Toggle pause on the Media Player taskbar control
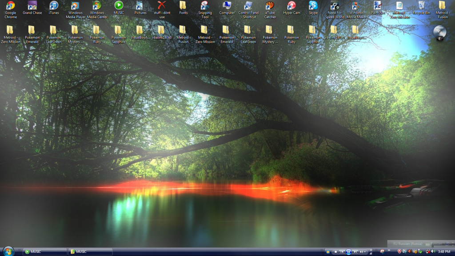This screenshot has height=256, width=455. 349,252
